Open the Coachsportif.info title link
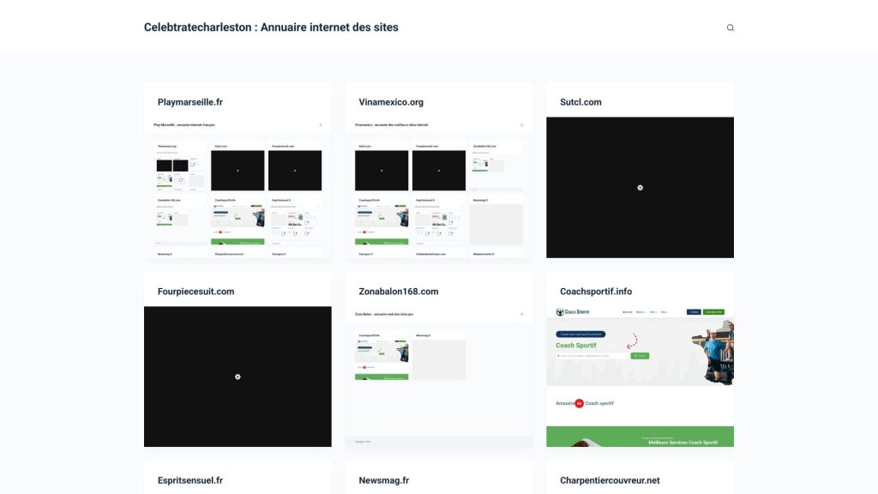The height and width of the screenshot is (494, 878). [607, 292]
